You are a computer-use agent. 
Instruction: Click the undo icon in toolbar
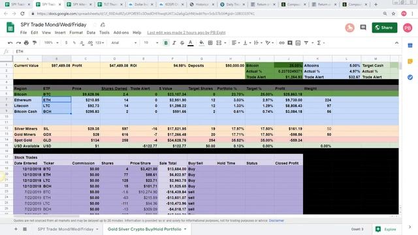click(x=10, y=43)
